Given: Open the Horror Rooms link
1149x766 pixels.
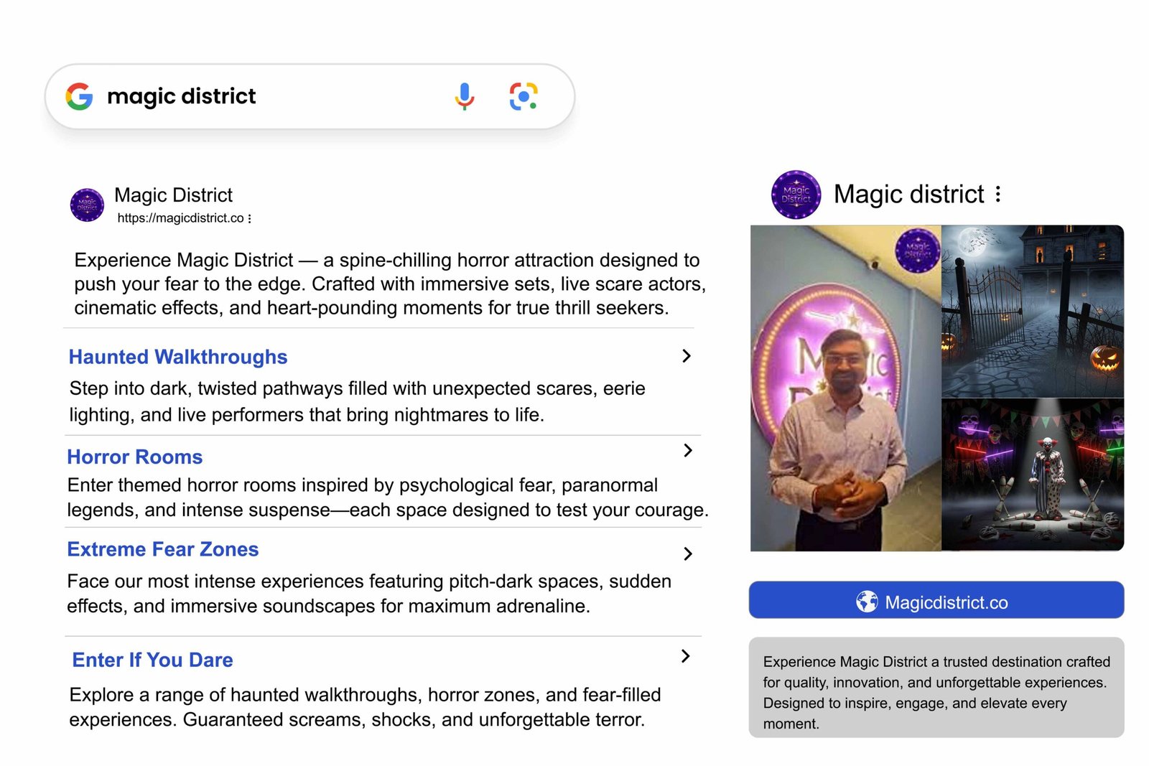Looking at the screenshot, I should (x=135, y=457).
